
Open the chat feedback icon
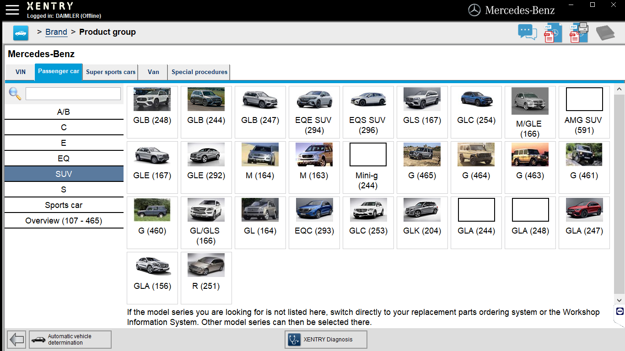click(527, 32)
